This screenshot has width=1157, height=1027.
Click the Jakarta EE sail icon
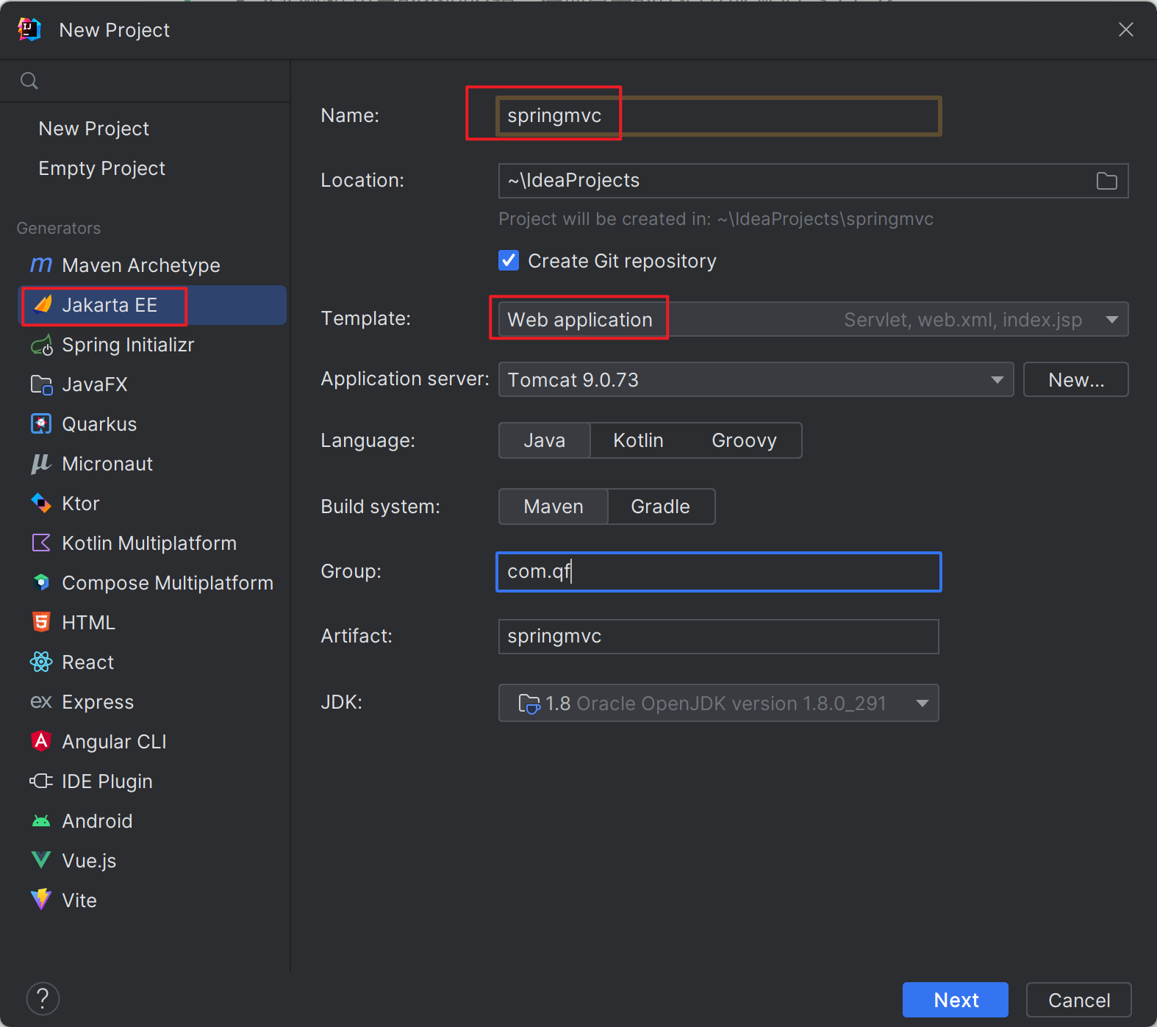(43, 304)
